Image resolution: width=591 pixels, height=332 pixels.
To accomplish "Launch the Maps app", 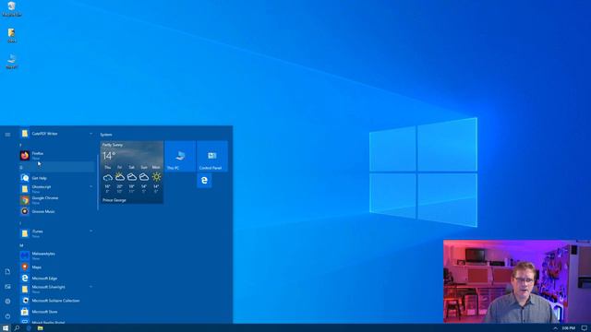I will (x=56, y=267).
